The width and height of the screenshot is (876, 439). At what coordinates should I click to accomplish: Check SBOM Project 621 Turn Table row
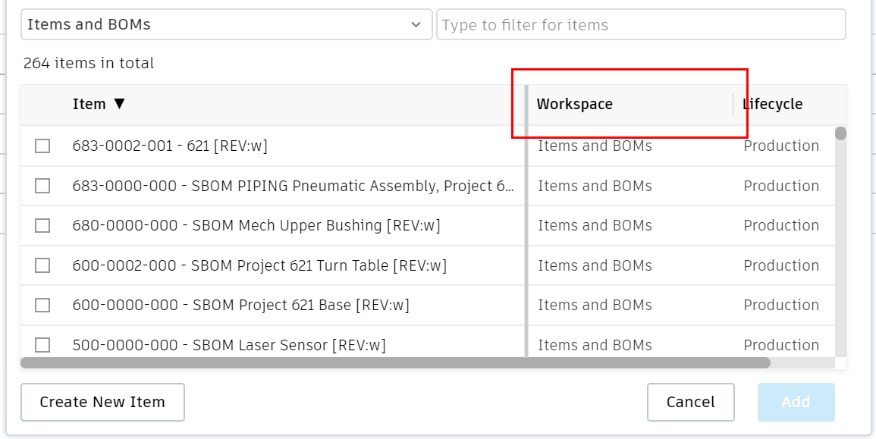point(42,265)
